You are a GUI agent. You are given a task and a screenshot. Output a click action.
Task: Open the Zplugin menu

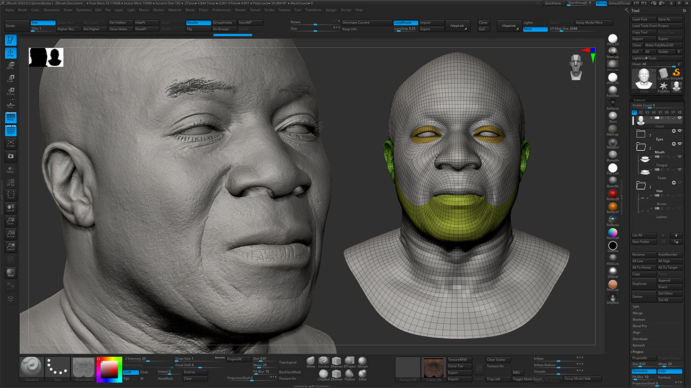click(331, 9)
